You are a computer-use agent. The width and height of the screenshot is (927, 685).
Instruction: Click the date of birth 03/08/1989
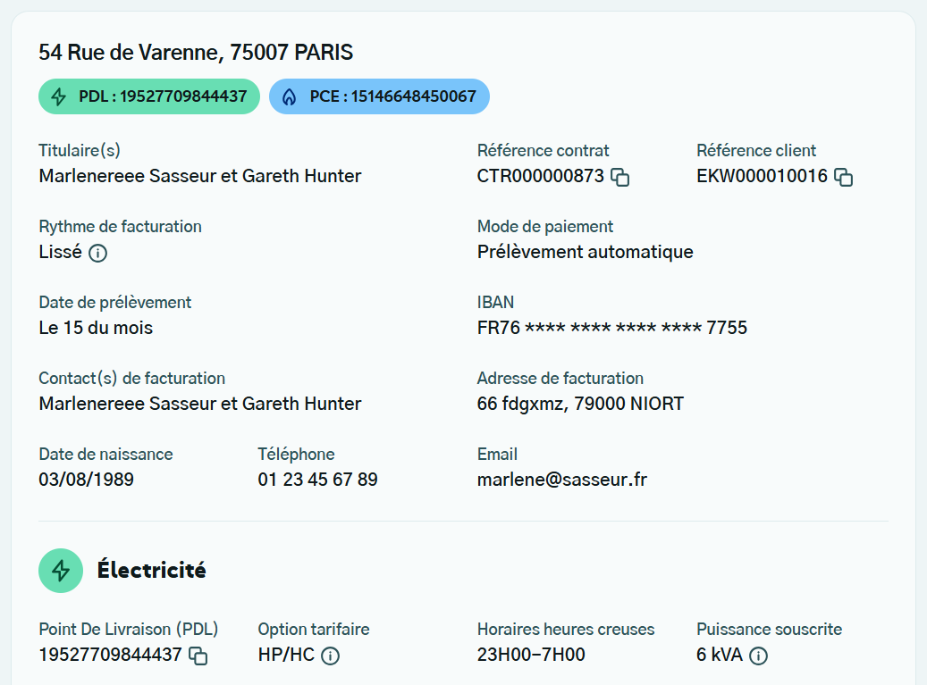[86, 480]
